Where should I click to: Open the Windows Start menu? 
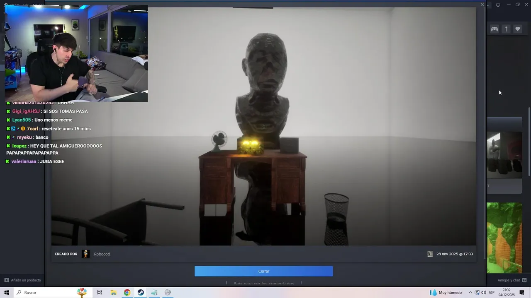[7, 293]
